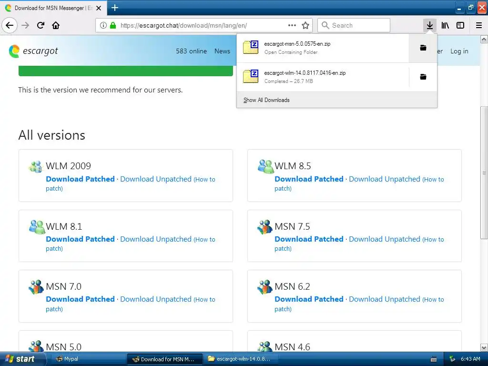Image resolution: width=488 pixels, height=366 pixels.
Task: Click the WLM 8.1 messenger icon
Action: [x=37, y=227]
